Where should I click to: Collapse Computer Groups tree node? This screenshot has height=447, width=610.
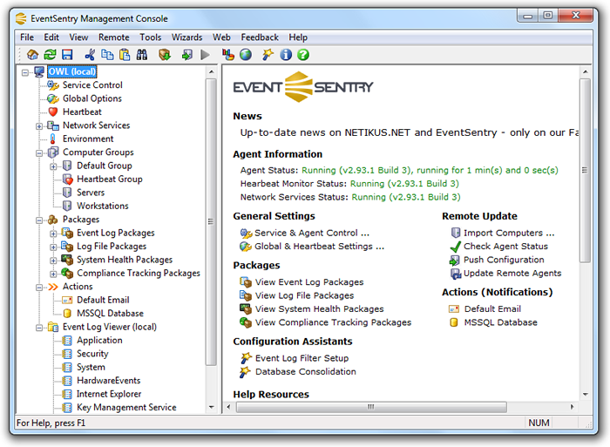tap(39, 152)
